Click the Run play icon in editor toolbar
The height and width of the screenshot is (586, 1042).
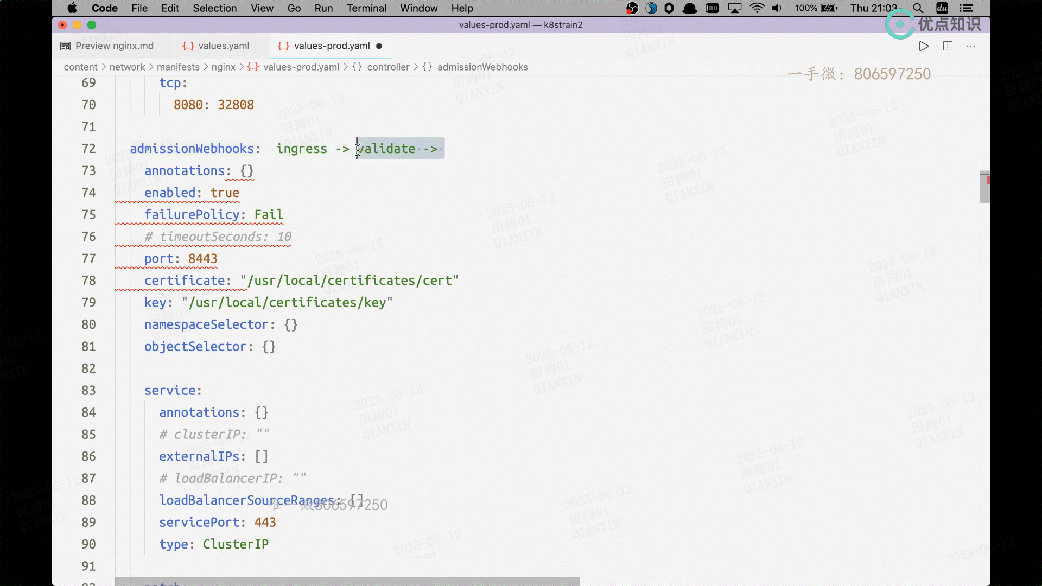[x=924, y=46]
